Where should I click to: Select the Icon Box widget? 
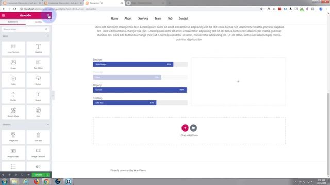tap(38, 137)
